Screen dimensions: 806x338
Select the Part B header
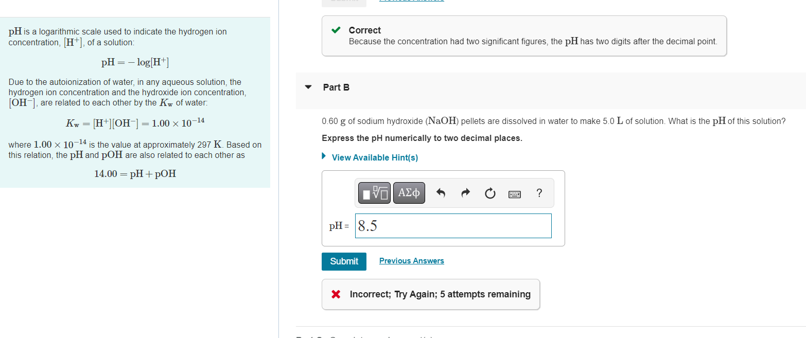pyautogui.click(x=336, y=87)
